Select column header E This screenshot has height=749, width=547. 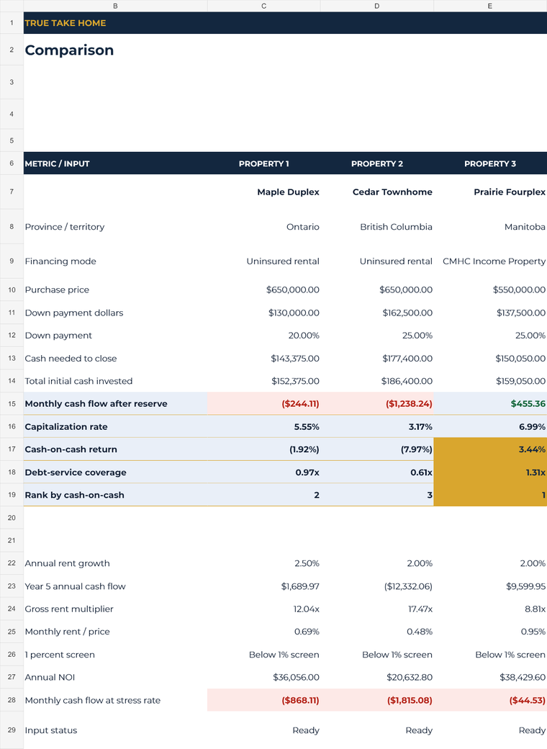pyautogui.click(x=489, y=6)
